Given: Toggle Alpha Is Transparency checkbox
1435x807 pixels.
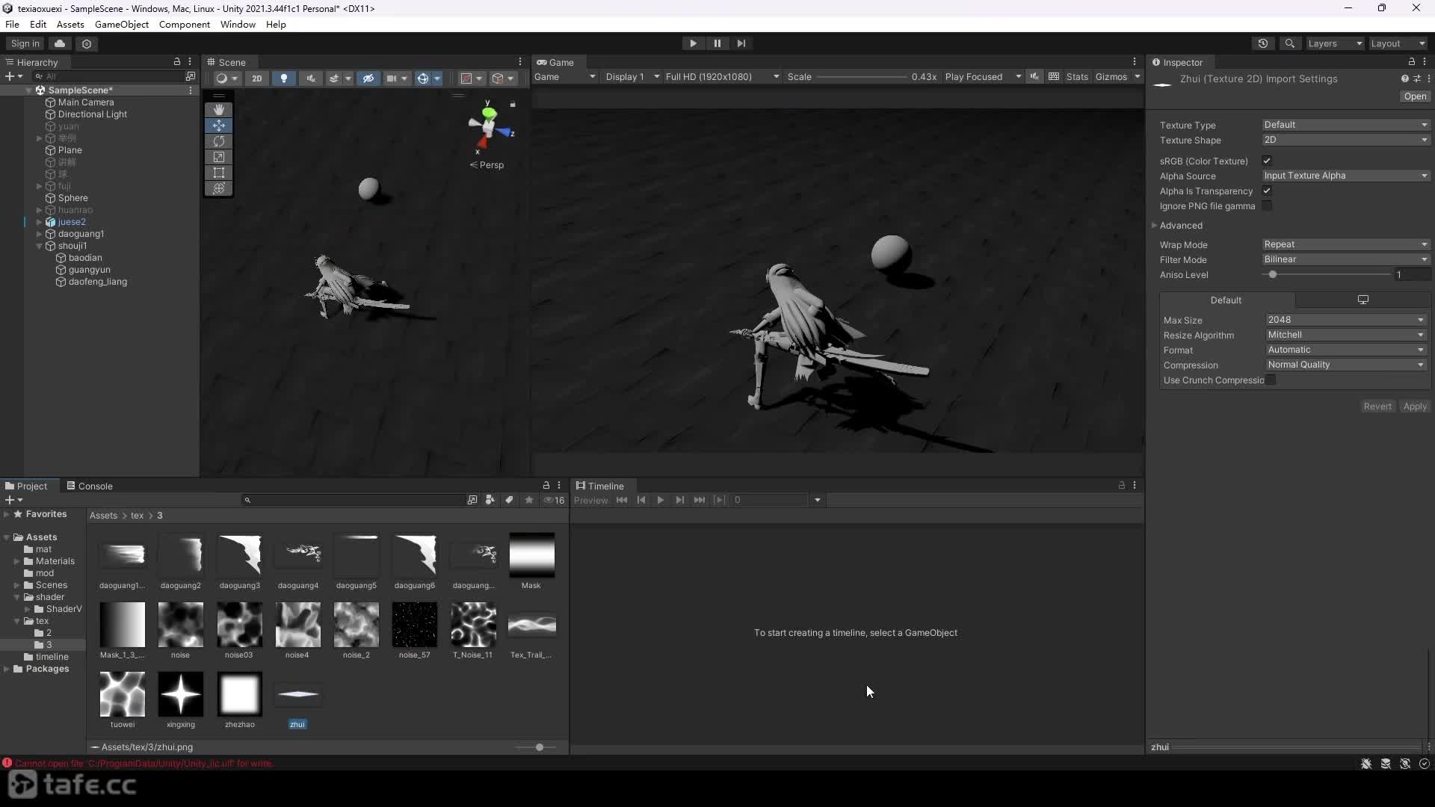Looking at the screenshot, I should [1267, 191].
